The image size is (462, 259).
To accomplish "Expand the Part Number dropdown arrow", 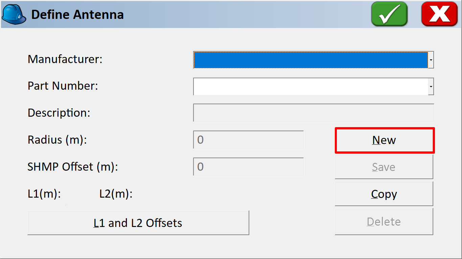I will (431, 87).
